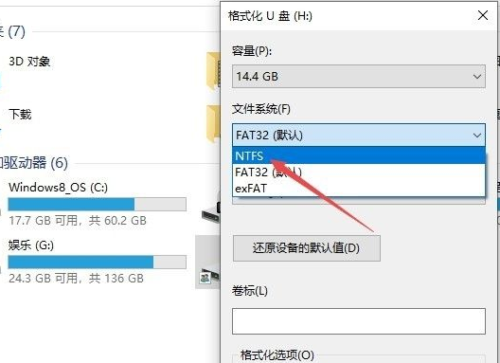Click the C: drive usage bar

[x=97, y=205]
